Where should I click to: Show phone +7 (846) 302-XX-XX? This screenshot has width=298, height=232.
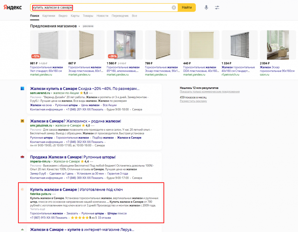click(85, 142)
